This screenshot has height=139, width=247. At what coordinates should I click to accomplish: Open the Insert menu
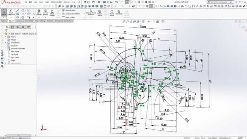point(41,2)
